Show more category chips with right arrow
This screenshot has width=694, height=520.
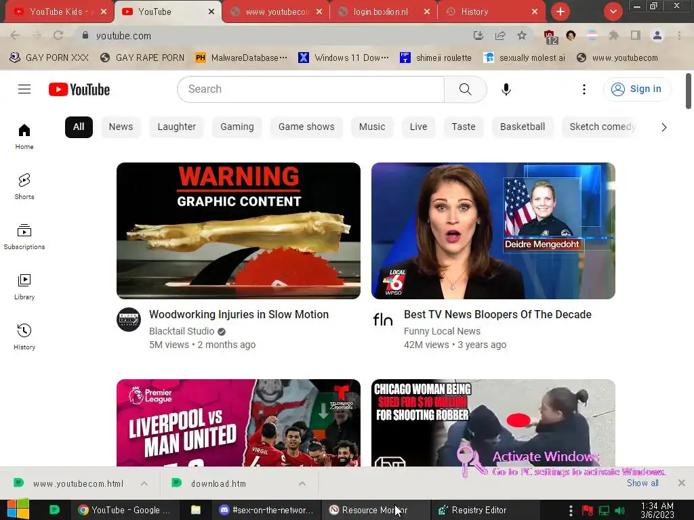click(x=664, y=127)
